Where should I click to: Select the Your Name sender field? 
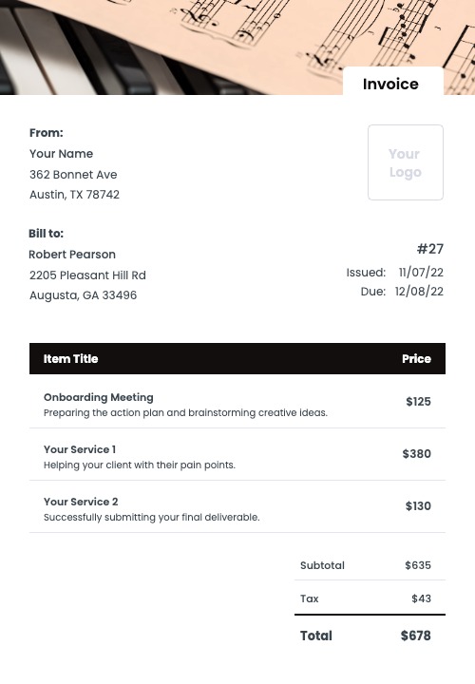pyautogui.click(x=61, y=154)
